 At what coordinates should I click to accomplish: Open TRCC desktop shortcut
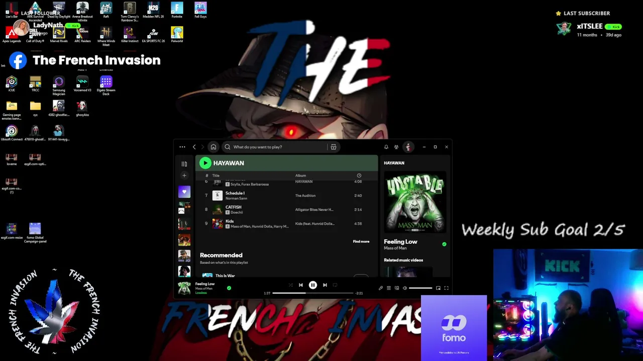coord(35,84)
